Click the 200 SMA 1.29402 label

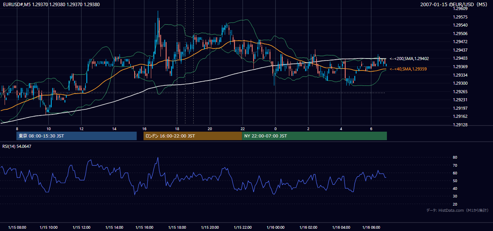click(x=409, y=59)
